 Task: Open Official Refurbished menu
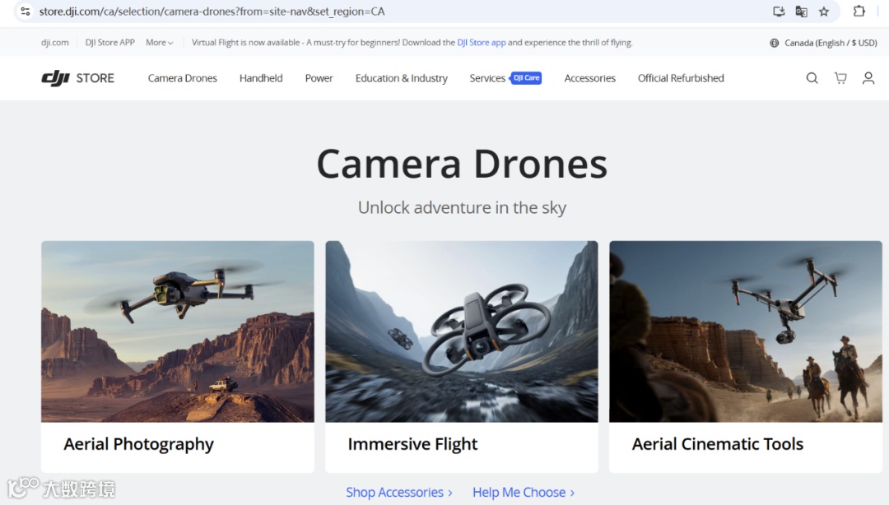coord(681,78)
